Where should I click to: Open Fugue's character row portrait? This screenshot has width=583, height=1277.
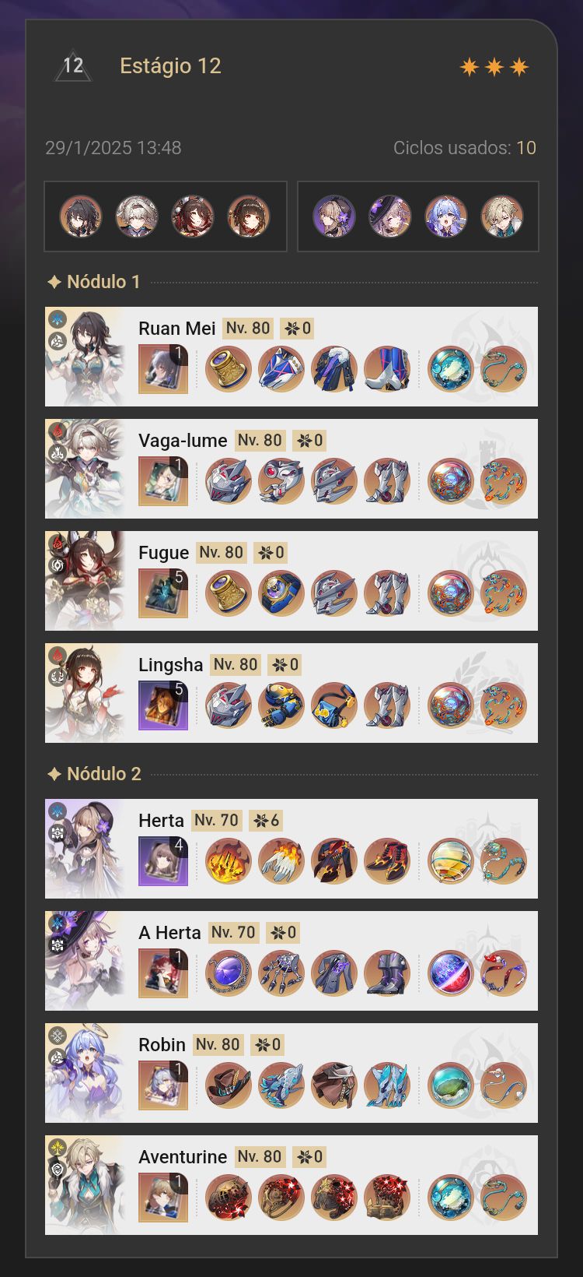click(x=85, y=581)
